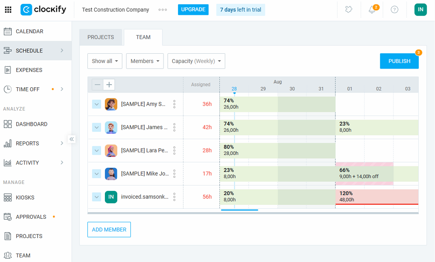Screen dimensions: 435x262
Task: Open the Time Off section
Action: (x=27, y=89)
